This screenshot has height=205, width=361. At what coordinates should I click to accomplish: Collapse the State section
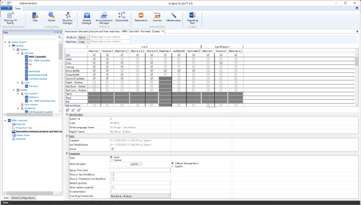67,136
